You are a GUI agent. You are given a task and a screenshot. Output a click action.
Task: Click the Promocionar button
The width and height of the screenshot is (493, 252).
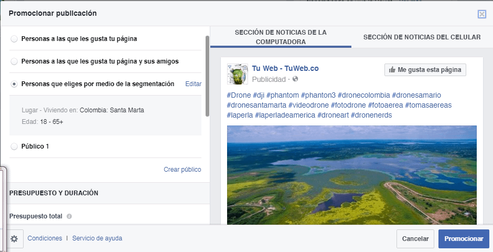(x=464, y=239)
